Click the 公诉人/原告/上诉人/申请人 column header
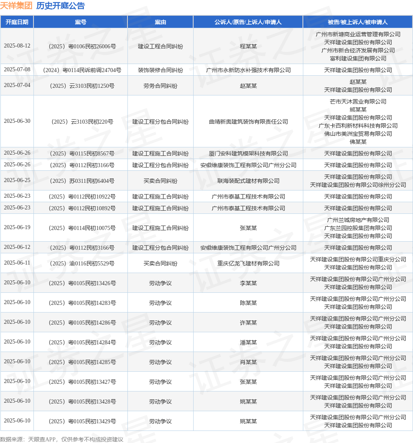 [x=248, y=22]
